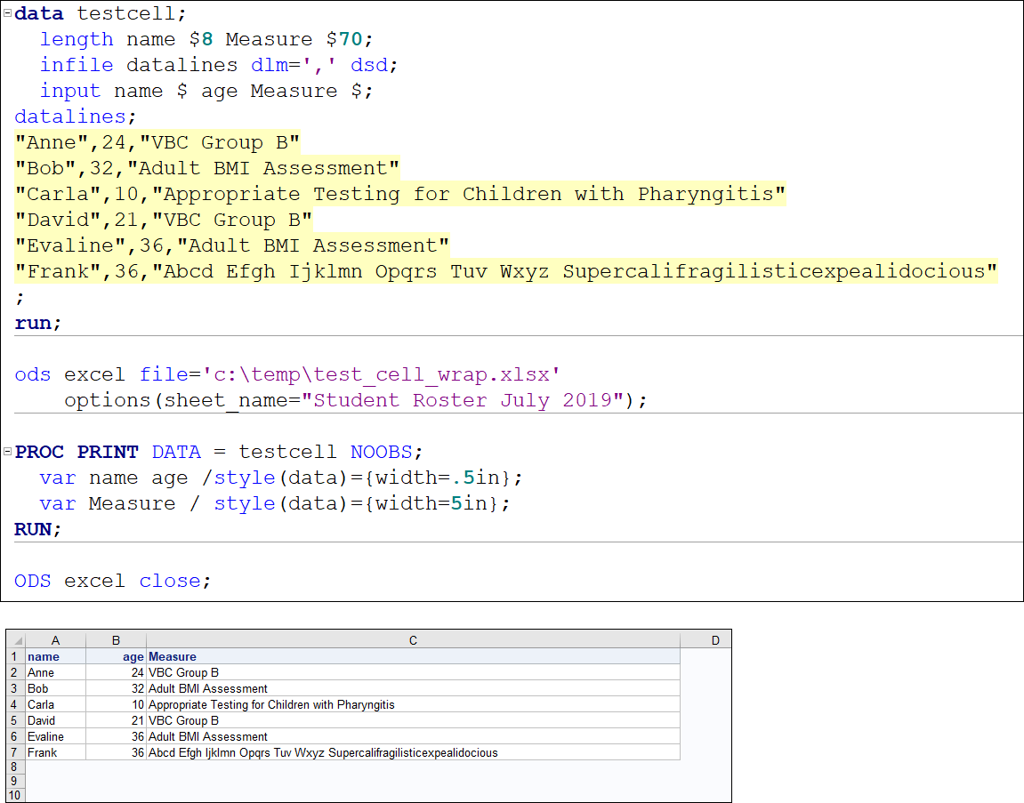This screenshot has height=803, width=1024.
Task: Select row 1 header of the spreadsheet
Action: (x=14, y=656)
